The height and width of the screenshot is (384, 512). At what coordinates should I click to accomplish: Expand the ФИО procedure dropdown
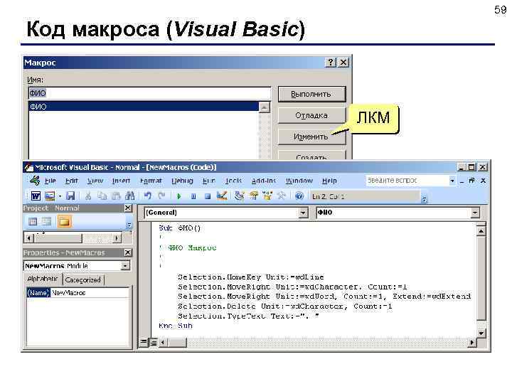[475, 213]
